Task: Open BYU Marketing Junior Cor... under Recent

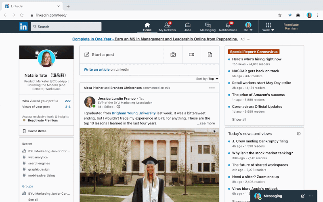Action: click(x=49, y=151)
